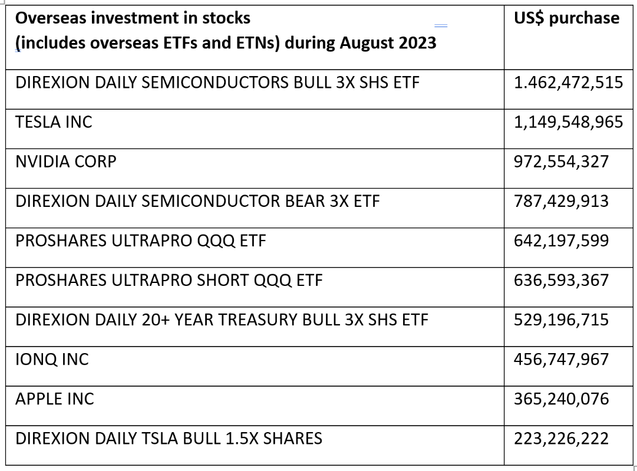637x471 pixels.
Task: Click the Direxion Daily Semiconductor Bear 3X ETF cell
Action: coord(197,201)
